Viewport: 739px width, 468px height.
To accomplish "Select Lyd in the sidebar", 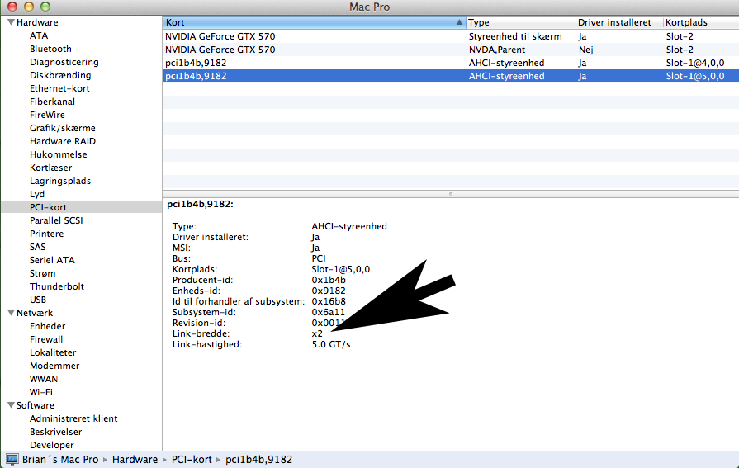I will click(x=37, y=194).
